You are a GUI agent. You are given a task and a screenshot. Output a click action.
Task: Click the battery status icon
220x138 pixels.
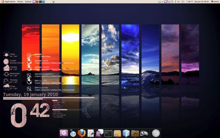click(172, 2)
